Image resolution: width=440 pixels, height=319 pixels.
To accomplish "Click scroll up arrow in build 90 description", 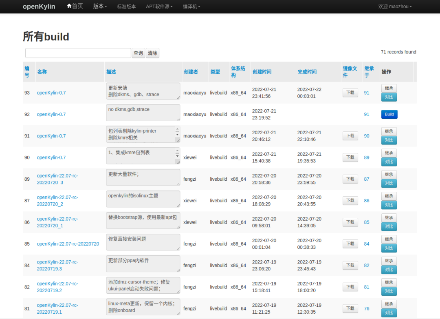I will 177,151.
